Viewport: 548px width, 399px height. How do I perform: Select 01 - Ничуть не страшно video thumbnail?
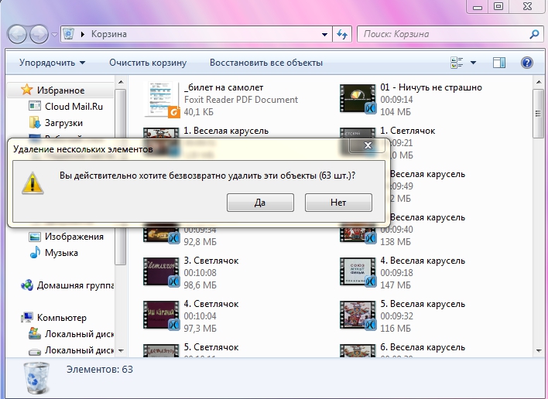358,99
